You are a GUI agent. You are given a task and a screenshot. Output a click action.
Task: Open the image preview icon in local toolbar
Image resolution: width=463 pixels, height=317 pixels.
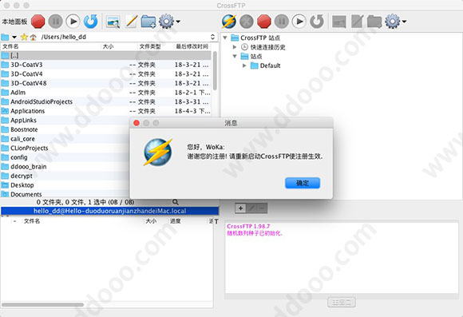113,22
